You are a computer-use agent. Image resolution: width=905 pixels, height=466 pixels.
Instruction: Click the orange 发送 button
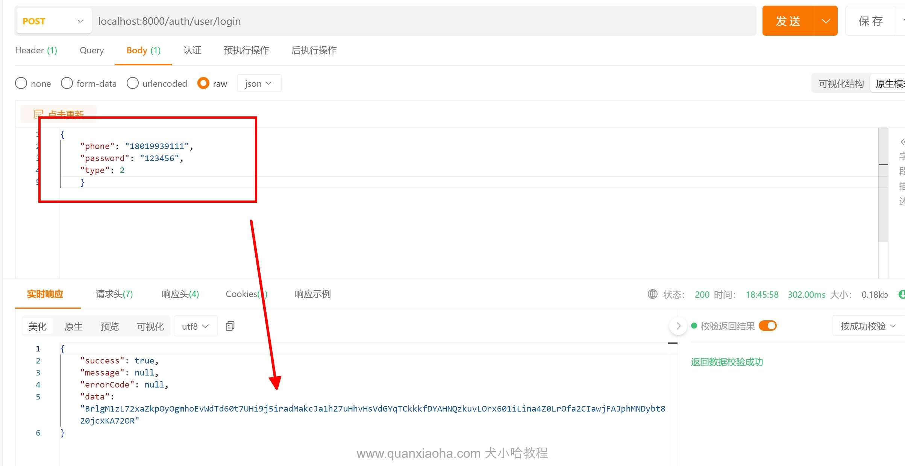pyautogui.click(x=788, y=21)
